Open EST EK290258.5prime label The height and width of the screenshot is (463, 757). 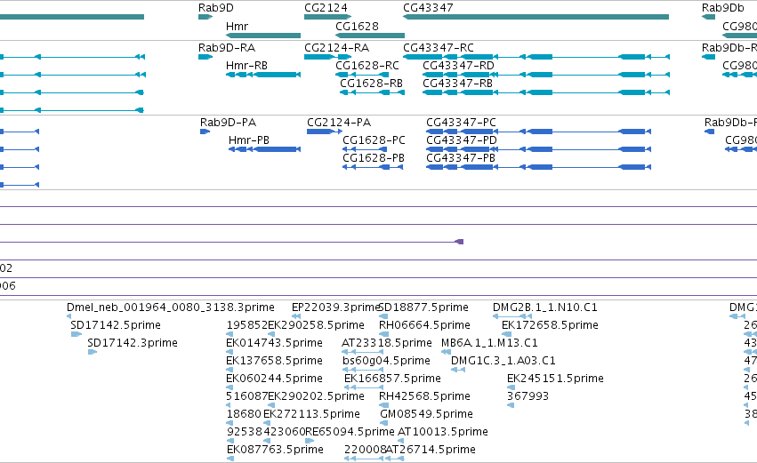tap(316, 325)
